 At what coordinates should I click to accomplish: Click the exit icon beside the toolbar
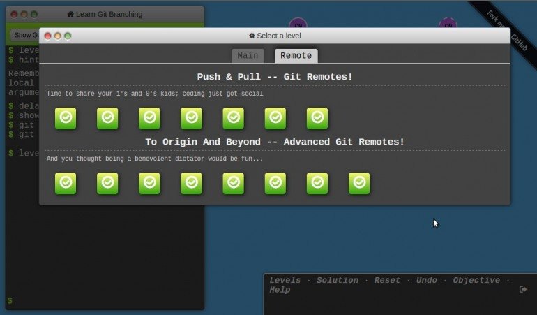(x=523, y=289)
